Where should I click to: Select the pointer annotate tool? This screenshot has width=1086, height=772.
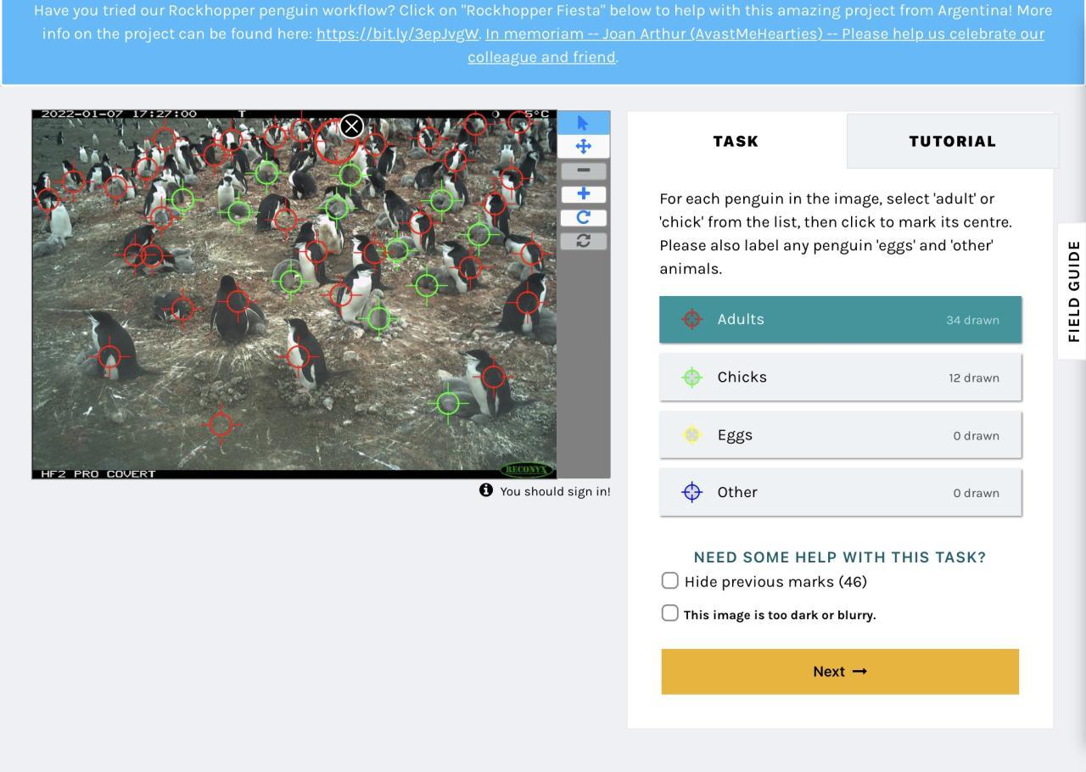pos(583,123)
